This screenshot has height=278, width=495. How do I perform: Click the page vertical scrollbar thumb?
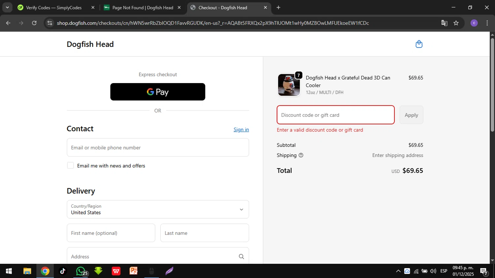(x=492, y=85)
